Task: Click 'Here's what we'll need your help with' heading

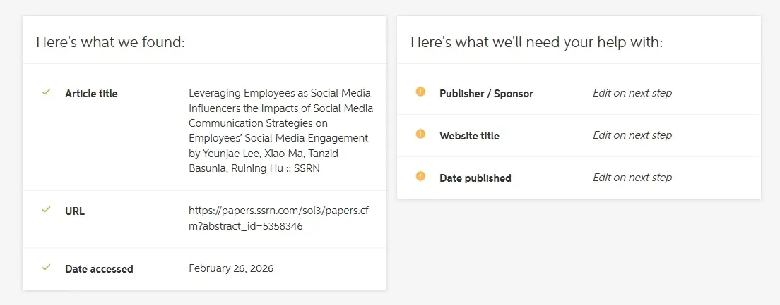Action: point(536,42)
